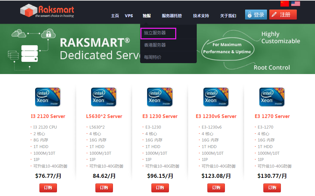
Task: Open the 关于我们 menu item
Action: (x=228, y=16)
